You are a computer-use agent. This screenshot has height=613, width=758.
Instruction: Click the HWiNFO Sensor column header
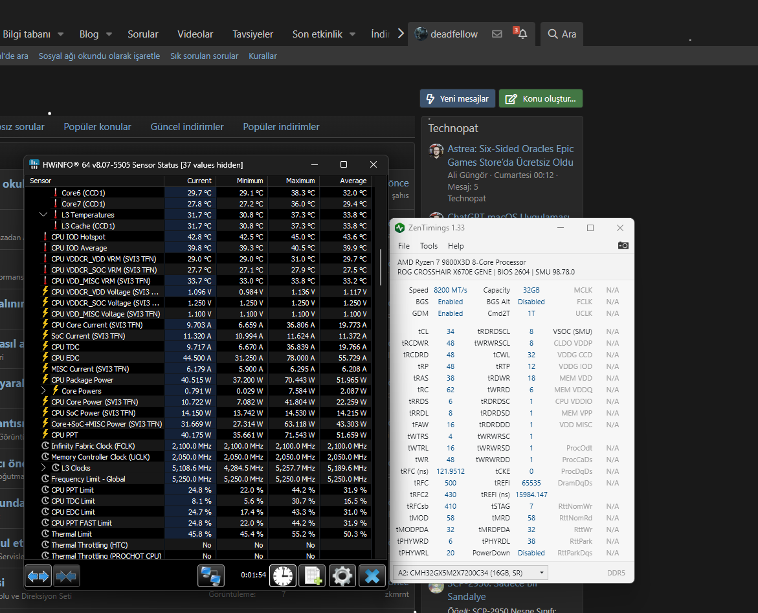95,181
